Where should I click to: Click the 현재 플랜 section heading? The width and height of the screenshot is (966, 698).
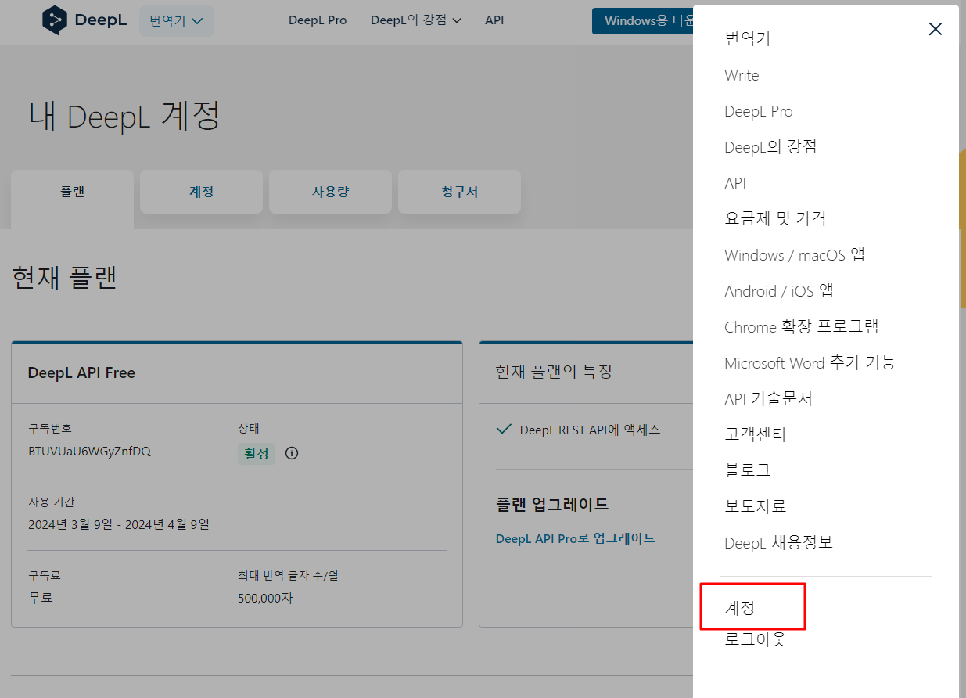pyautogui.click(x=65, y=277)
